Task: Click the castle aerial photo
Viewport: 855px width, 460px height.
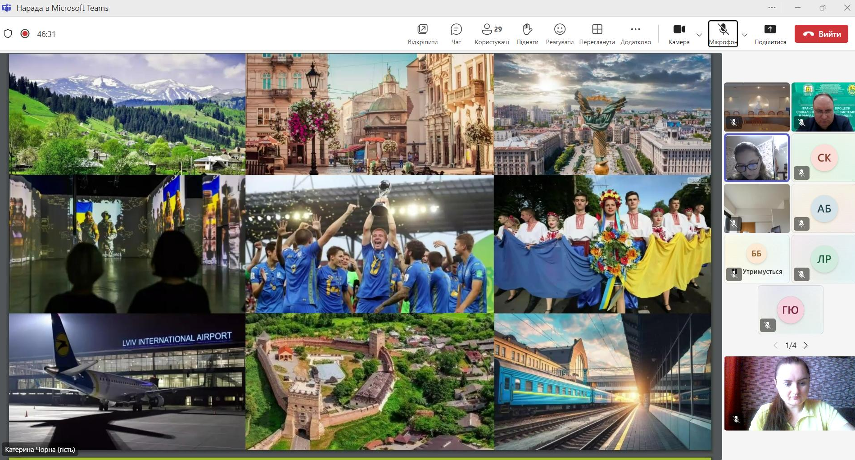Action: (x=370, y=382)
